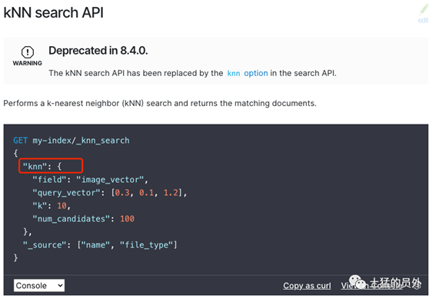Click the "Copy as curl" link
The image size is (436, 302).
[x=307, y=285]
